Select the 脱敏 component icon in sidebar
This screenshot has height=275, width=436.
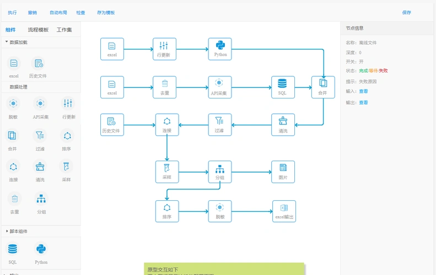(13, 103)
